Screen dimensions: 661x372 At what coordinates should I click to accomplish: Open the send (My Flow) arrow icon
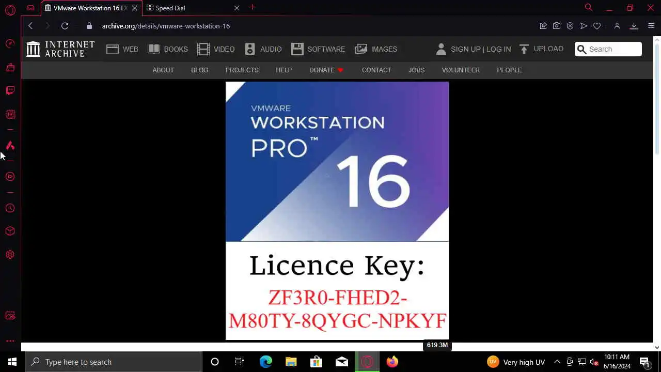pyautogui.click(x=584, y=26)
